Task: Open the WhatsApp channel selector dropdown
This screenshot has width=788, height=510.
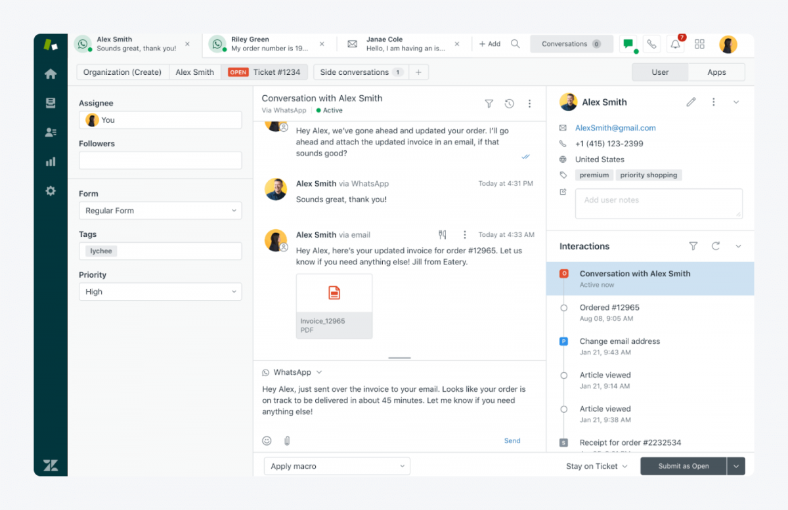Action: (292, 372)
